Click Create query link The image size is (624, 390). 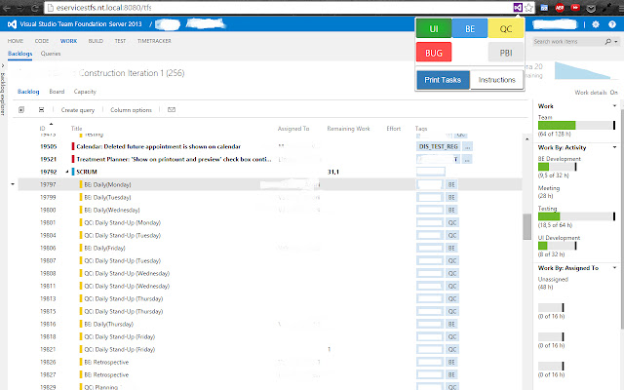(78, 110)
